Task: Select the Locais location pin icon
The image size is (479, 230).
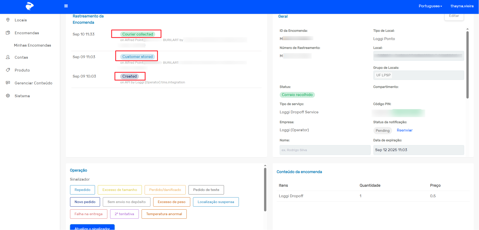Action: coord(8,20)
